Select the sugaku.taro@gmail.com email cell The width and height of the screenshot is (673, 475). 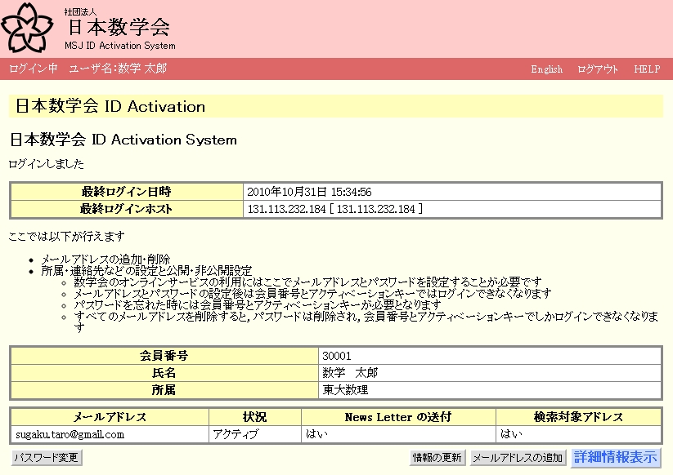70,434
